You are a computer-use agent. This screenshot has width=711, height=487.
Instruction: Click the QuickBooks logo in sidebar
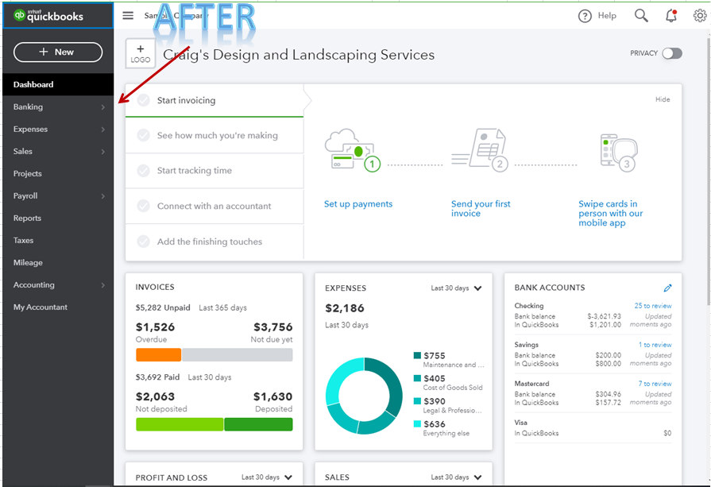click(x=48, y=16)
